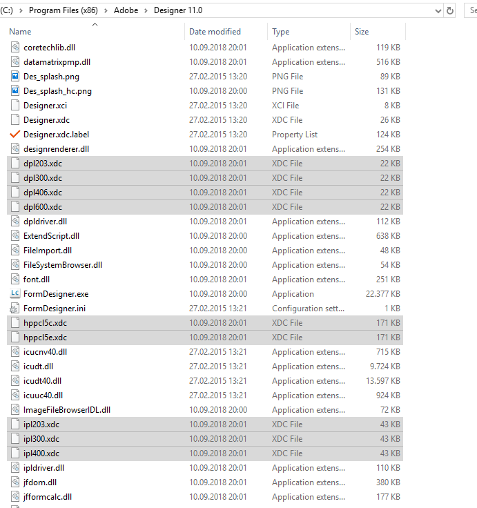477x508 pixels.
Task: Click the FileImport.dll file icon
Action: click(x=15, y=251)
